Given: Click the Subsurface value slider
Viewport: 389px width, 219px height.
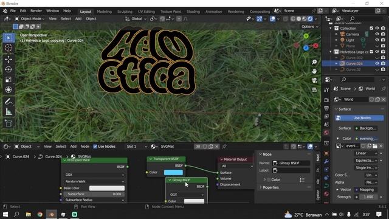Looking at the screenshot, I should tap(94, 194).
